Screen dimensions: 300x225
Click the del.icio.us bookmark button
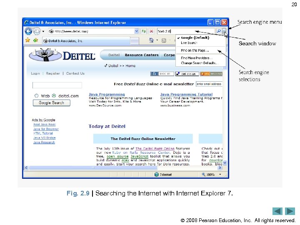pos(187,74)
